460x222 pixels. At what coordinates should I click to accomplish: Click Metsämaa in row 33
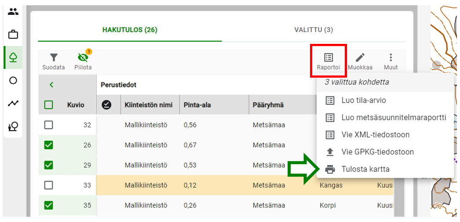[x=269, y=185]
